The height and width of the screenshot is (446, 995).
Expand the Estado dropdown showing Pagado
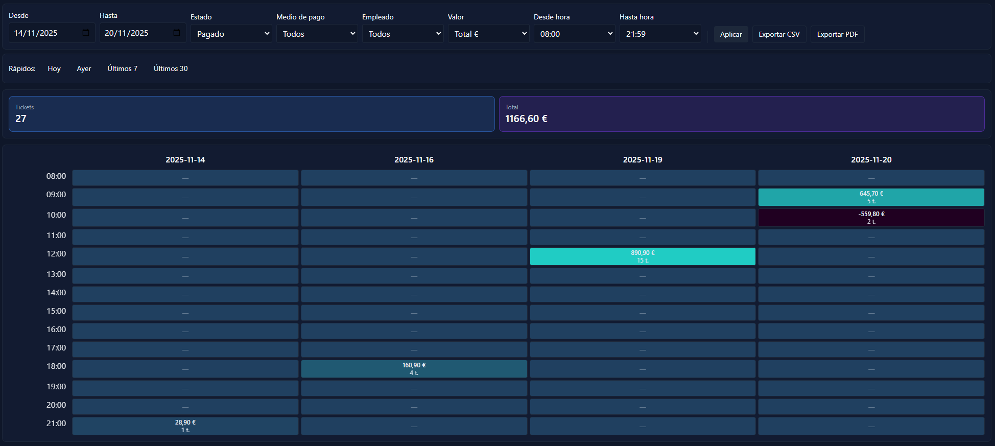tap(231, 34)
